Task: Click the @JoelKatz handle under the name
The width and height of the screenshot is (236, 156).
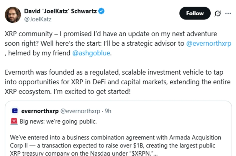Action: tap(37, 19)
